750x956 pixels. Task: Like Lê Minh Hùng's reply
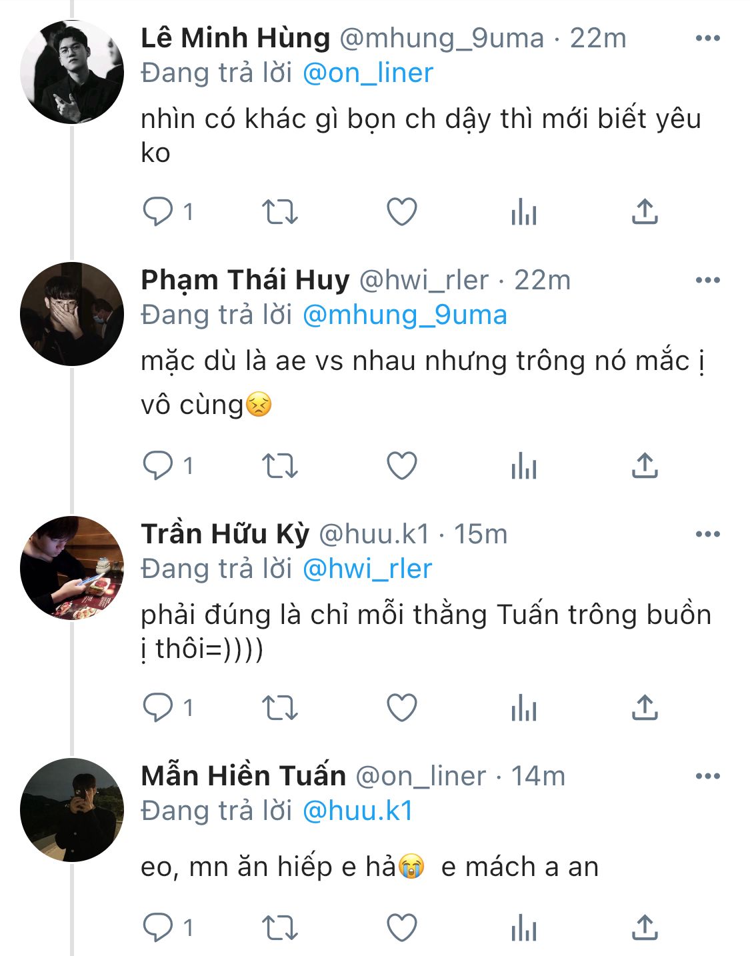pyautogui.click(x=402, y=212)
